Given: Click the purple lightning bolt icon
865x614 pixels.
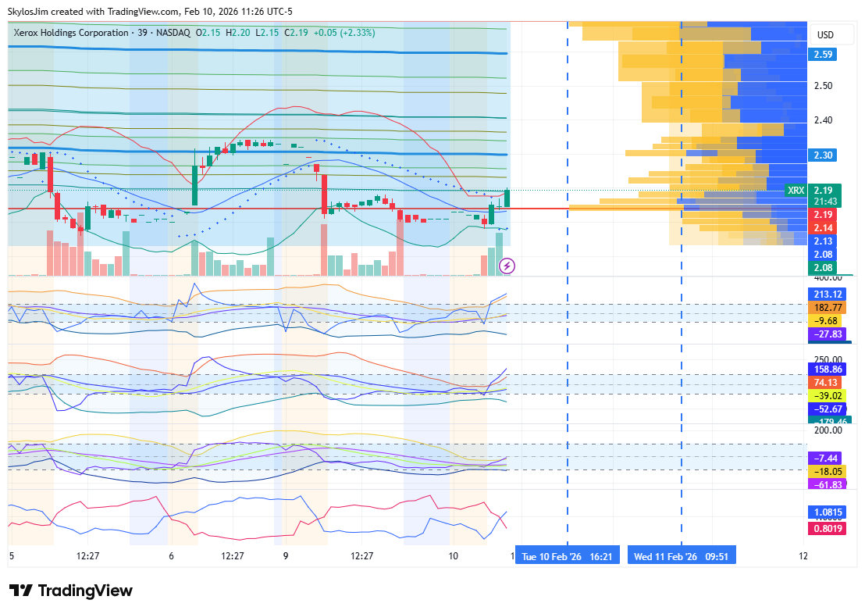Looking at the screenshot, I should [x=507, y=266].
